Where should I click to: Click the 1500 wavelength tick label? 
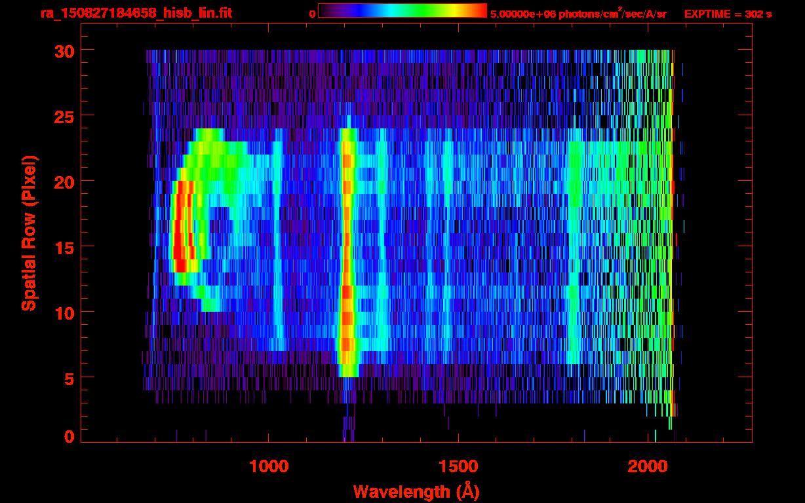coord(458,466)
